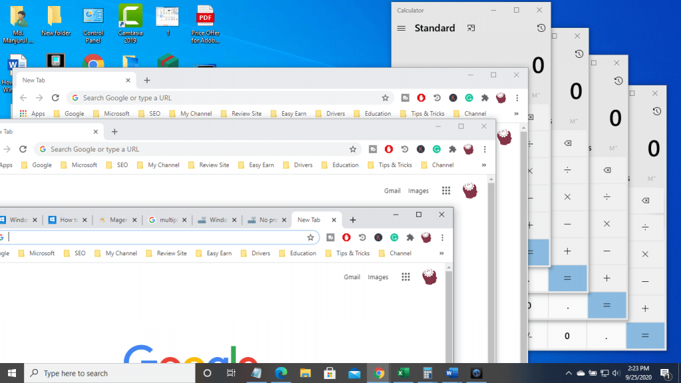Image resolution: width=681 pixels, height=383 pixels.
Task: Expand bookmarks overflow in top Chrome window
Action: pyautogui.click(x=516, y=114)
